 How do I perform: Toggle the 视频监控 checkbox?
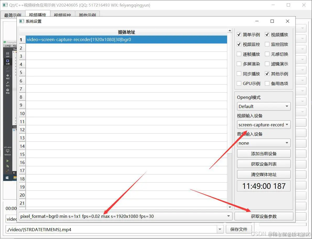(239, 44)
